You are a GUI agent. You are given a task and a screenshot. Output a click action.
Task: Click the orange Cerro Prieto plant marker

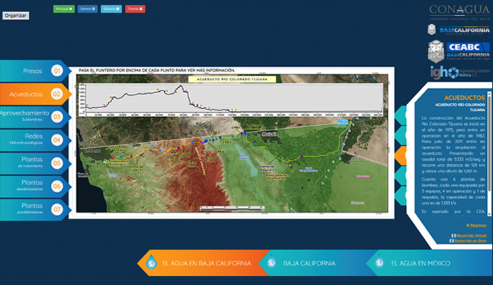tap(290, 165)
